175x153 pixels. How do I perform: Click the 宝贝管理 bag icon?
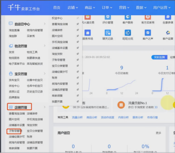pyautogui.click(x=11, y=74)
